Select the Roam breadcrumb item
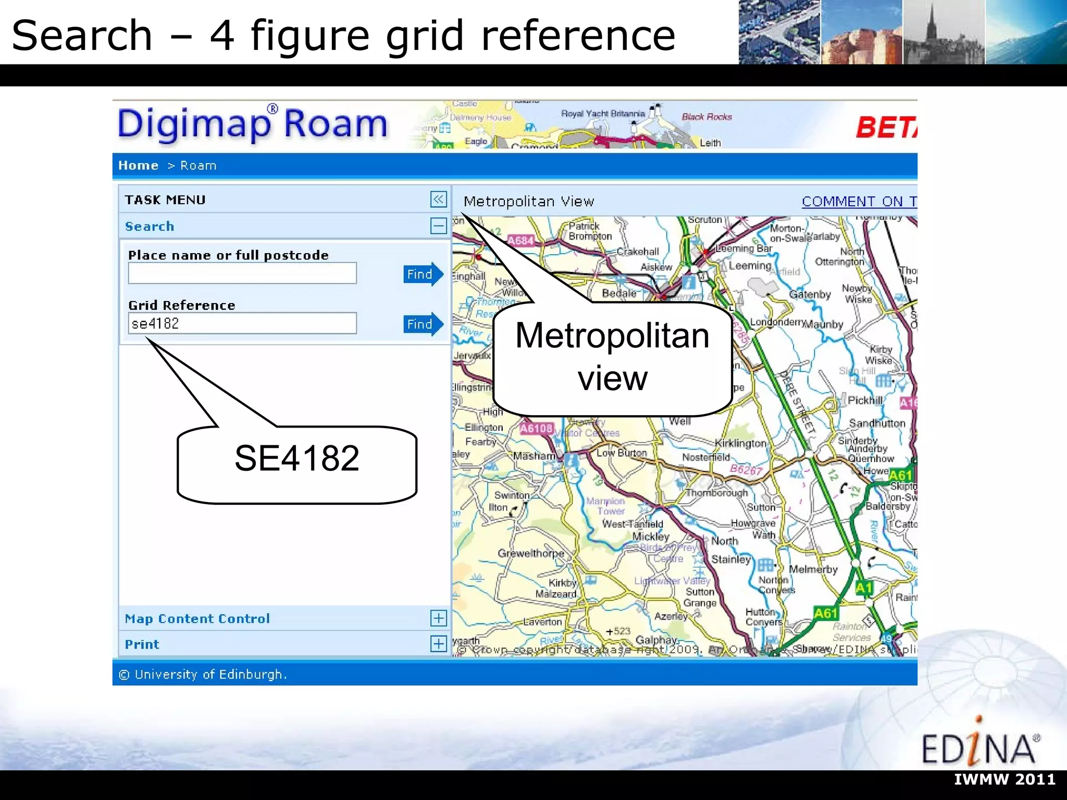The width and height of the screenshot is (1067, 800). 198,166
